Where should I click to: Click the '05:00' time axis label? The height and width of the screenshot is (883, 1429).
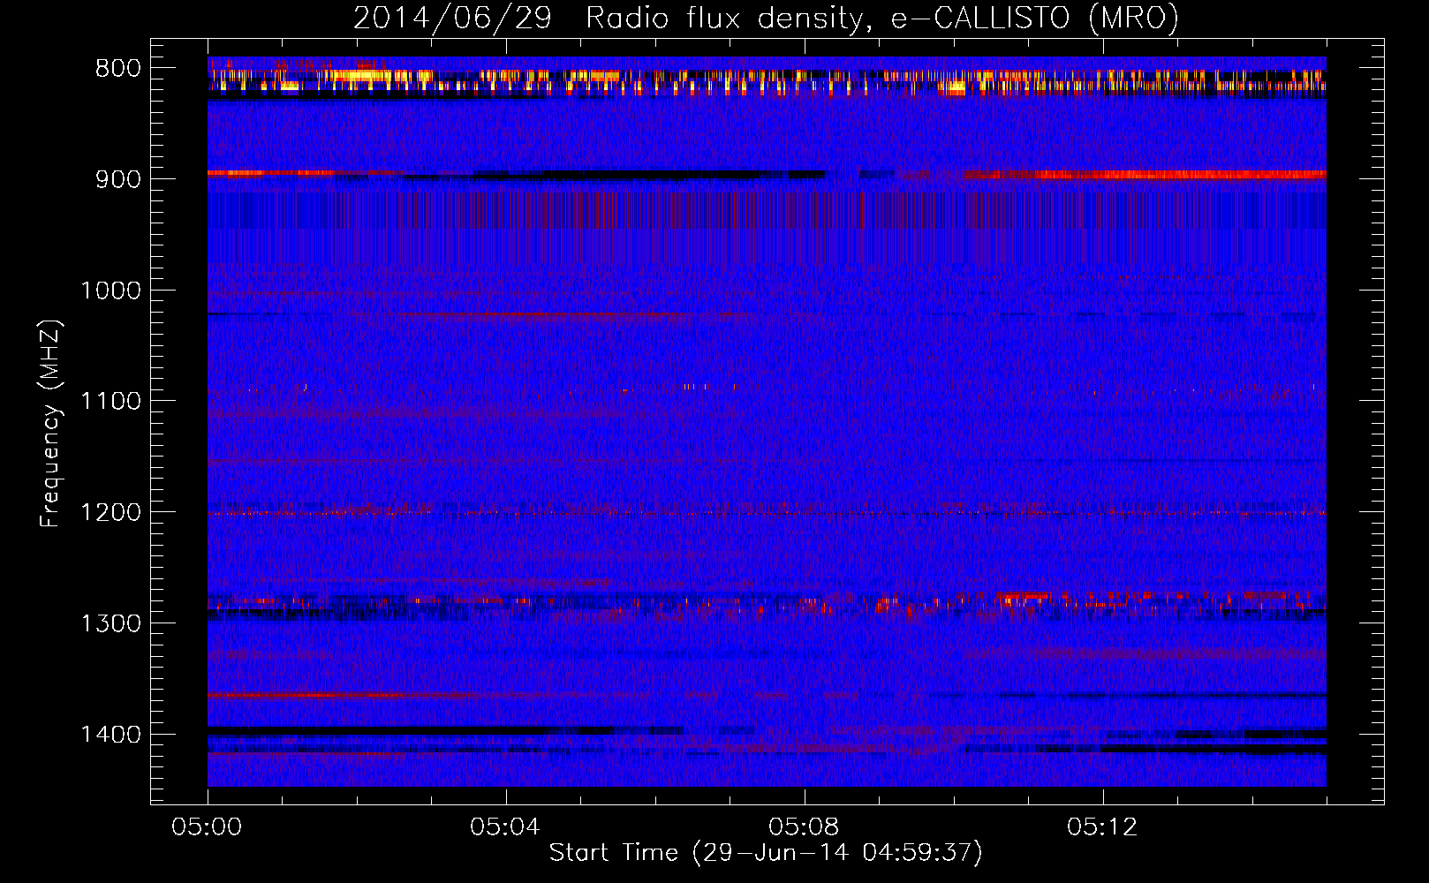(208, 826)
